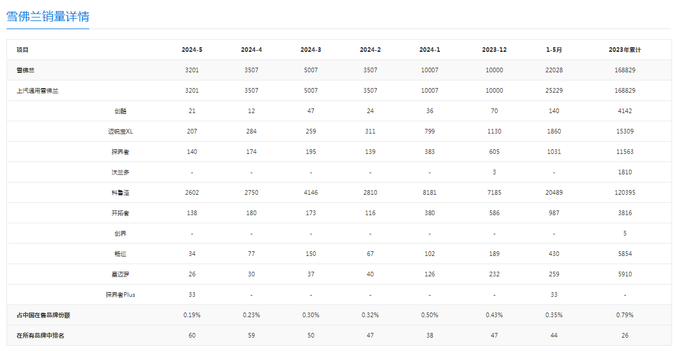Image resolution: width=682 pixels, height=351 pixels.
Task: Click the 2024-5 column header
Action: click(x=192, y=50)
